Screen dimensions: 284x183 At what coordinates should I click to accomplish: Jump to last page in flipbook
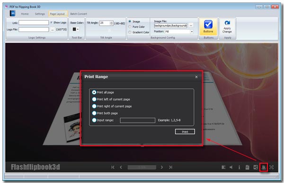[170, 167]
